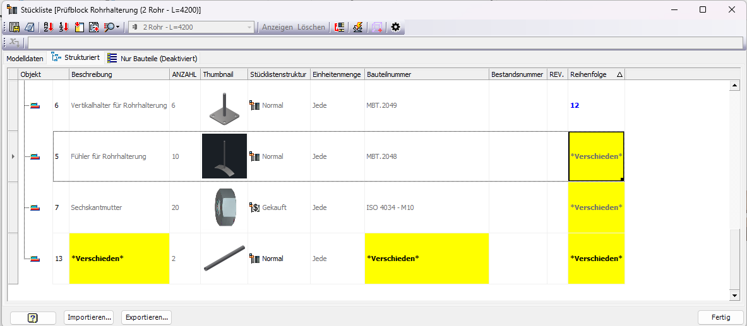Click part icon of Sechskantmutter row
The image size is (747, 326).
pos(35,207)
